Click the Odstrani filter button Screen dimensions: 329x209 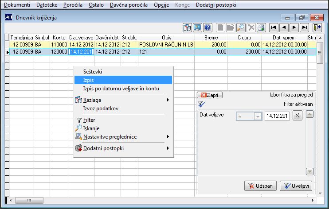click(x=260, y=186)
